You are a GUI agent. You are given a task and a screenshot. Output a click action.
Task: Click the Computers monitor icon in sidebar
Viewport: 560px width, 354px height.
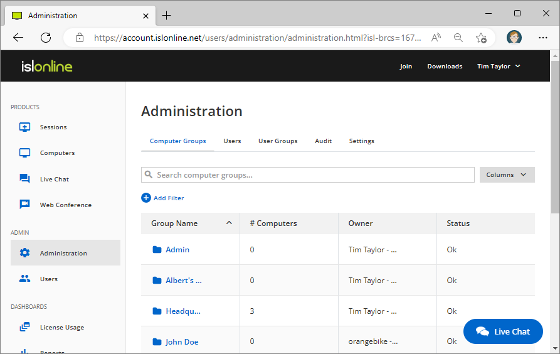point(25,153)
